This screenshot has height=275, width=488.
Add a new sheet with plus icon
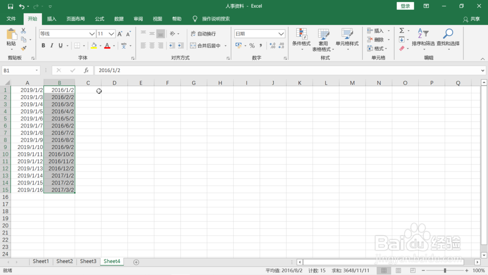pyautogui.click(x=136, y=262)
